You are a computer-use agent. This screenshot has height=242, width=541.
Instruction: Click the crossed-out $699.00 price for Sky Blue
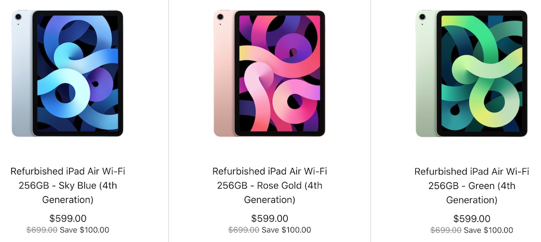click(x=41, y=230)
